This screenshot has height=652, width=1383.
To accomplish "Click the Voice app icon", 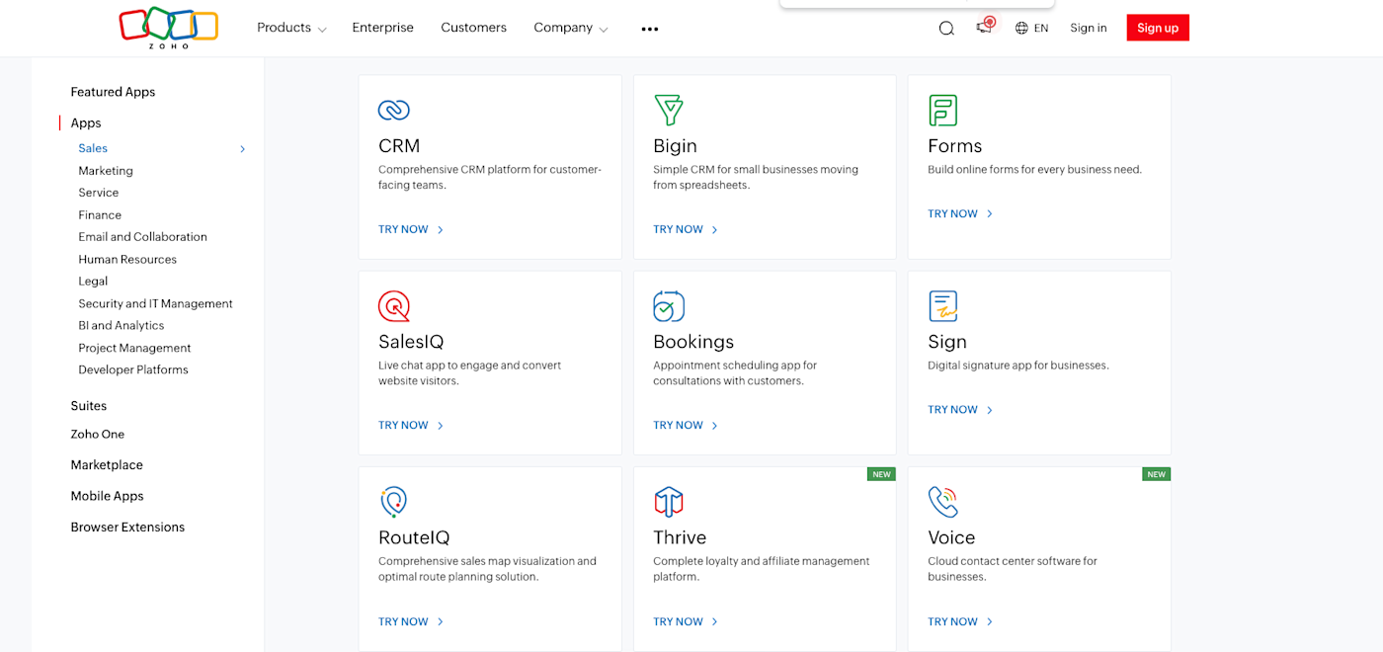I will coord(943,502).
